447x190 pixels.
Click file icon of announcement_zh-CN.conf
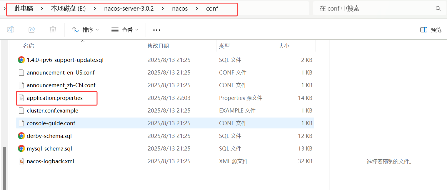click(21, 85)
